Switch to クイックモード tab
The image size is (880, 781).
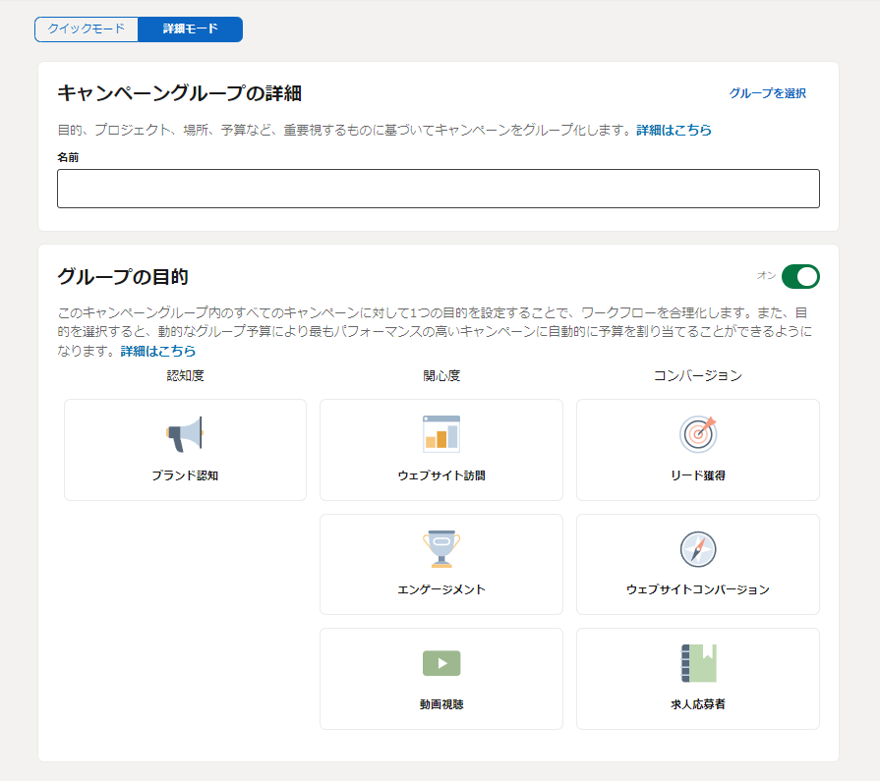[87, 29]
